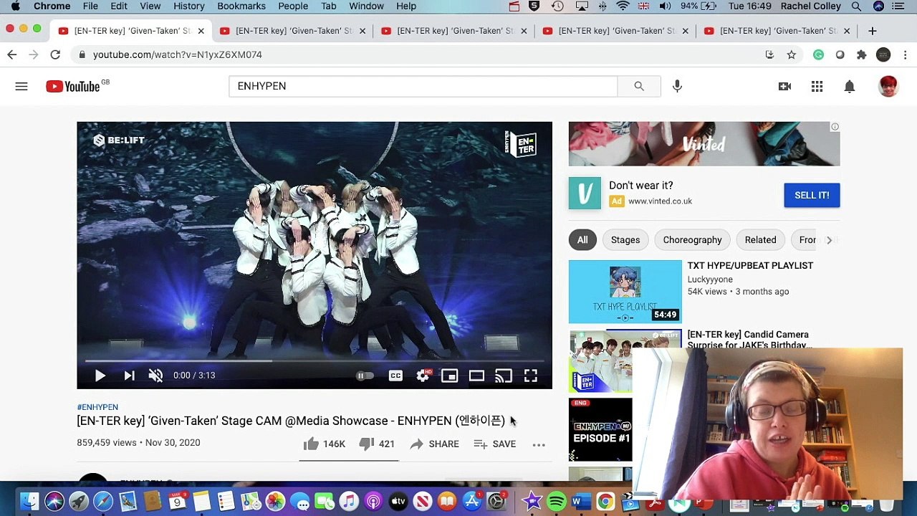
Task: Open the Chrome three-dot menu
Action: click(x=906, y=54)
